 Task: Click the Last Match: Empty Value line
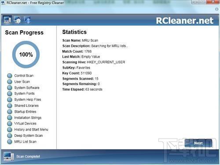tap(81, 57)
